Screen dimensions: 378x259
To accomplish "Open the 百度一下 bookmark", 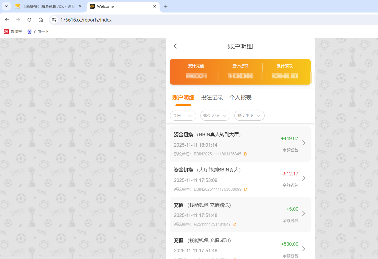I will 38,32.
